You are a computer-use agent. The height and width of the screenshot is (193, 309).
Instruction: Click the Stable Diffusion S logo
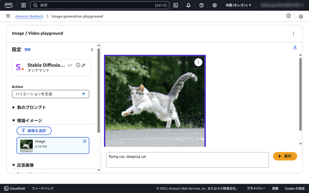[20, 67]
